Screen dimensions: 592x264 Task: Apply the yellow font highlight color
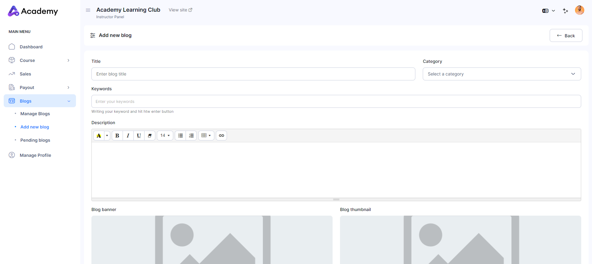click(99, 136)
